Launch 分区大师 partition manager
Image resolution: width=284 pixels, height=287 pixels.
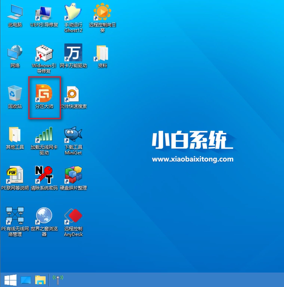point(44,94)
